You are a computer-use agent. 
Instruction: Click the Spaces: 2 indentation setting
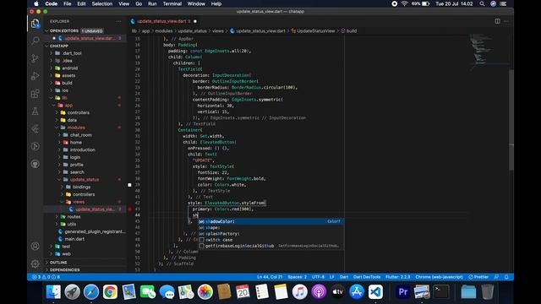click(x=297, y=277)
